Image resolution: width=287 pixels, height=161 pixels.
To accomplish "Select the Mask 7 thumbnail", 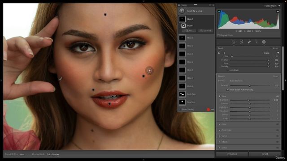I will click(182, 38).
